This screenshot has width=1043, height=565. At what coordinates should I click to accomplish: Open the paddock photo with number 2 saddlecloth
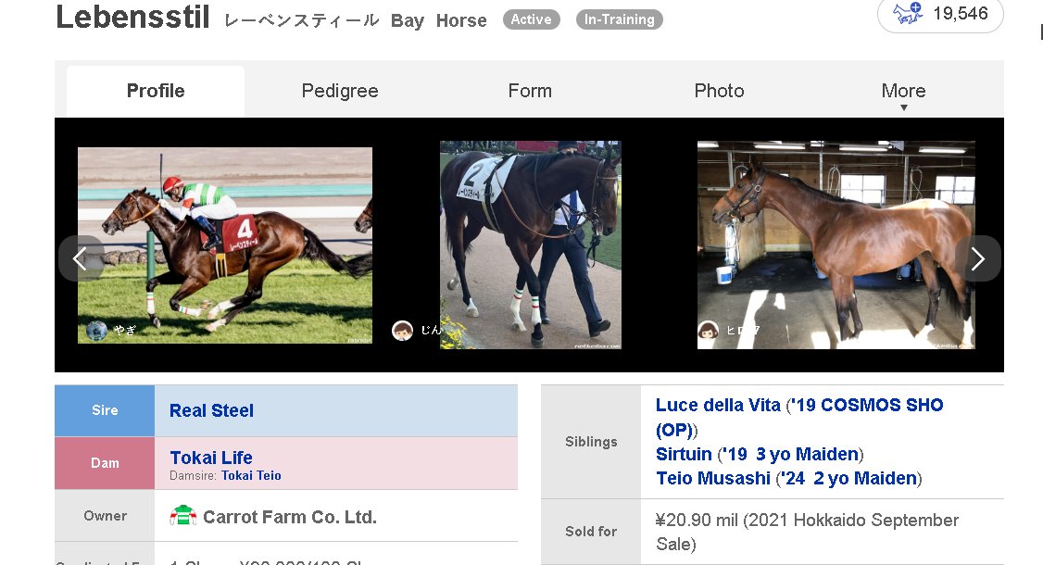[531, 245]
